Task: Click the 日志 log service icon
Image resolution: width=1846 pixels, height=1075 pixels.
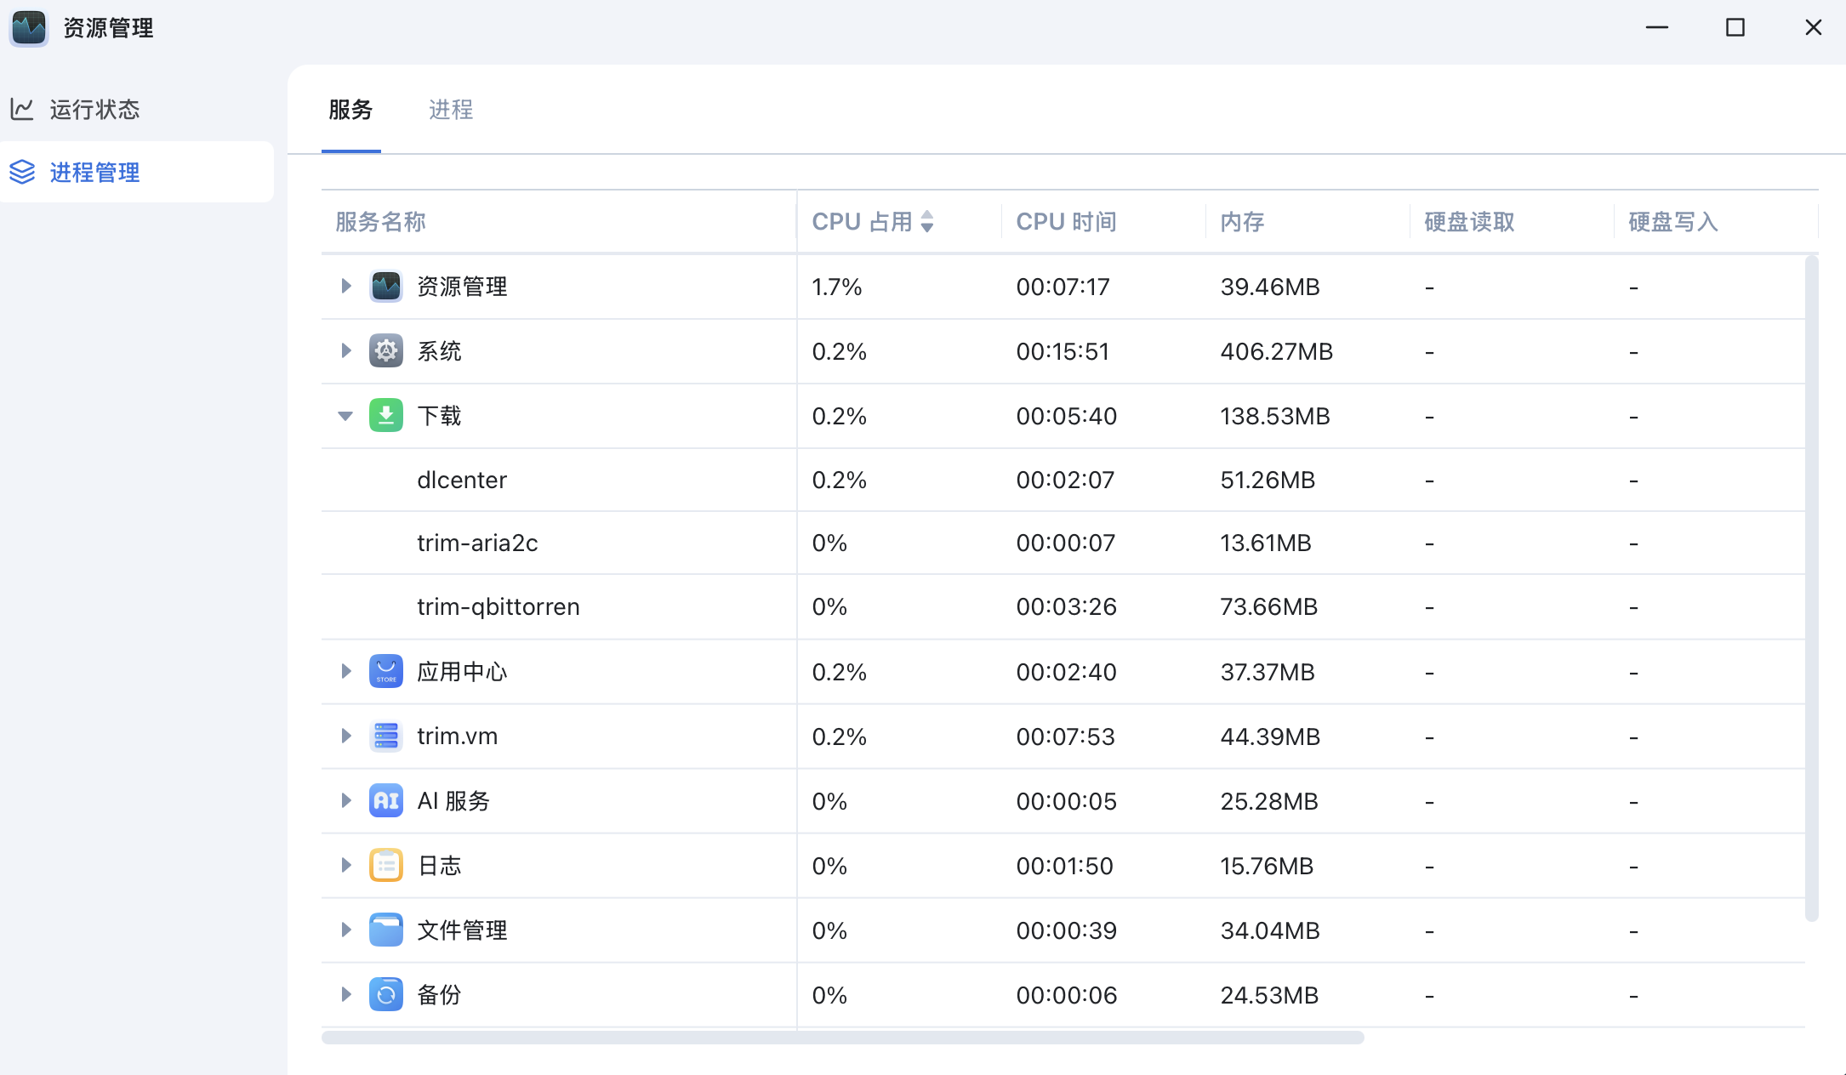Action: (385, 865)
